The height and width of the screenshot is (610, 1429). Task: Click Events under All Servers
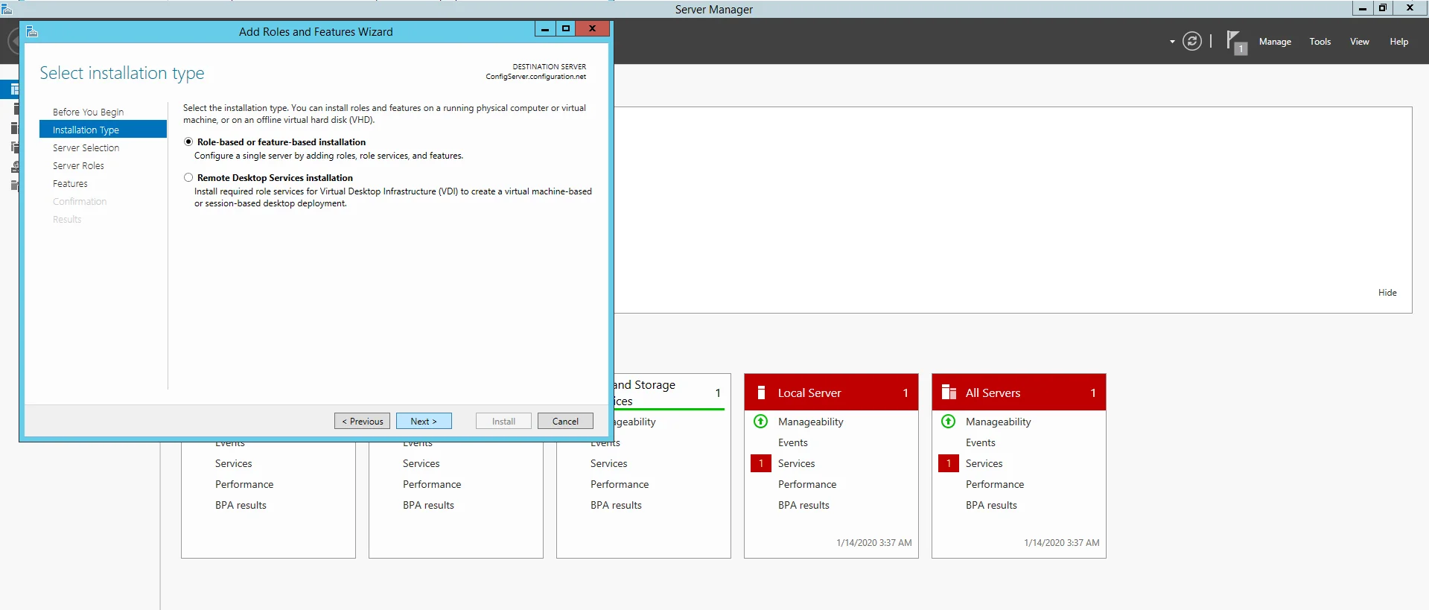[980, 442]
